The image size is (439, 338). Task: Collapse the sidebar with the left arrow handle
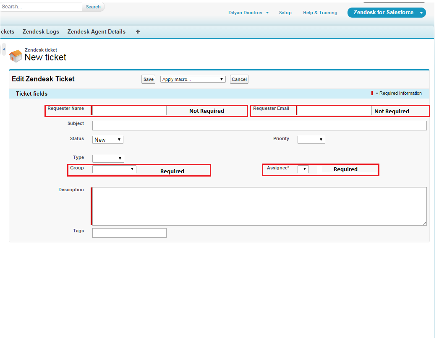[x=4, y=49]
